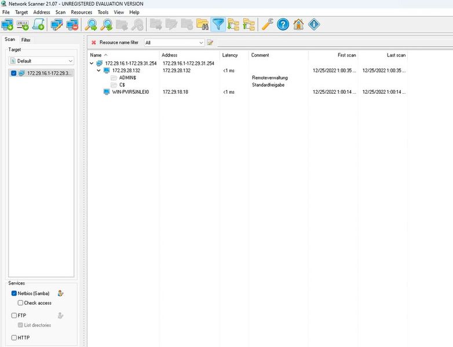This screenshot has height=347, width=453.
Task: Toggle the List directories checkbox
Action: tap(20, 325)
